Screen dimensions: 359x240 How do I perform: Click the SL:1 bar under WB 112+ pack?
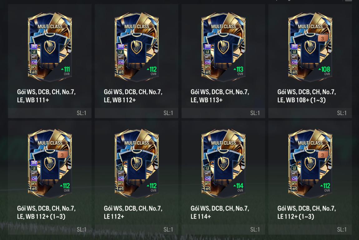pos(136,113)
